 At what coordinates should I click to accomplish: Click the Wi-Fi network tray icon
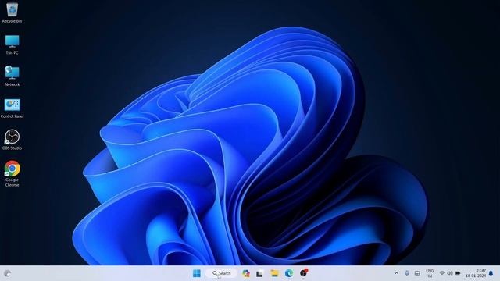point(442,273)
